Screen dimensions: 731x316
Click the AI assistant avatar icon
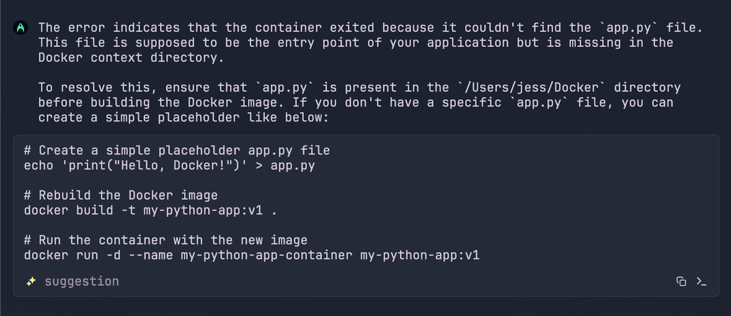click(x=21, y=28)
